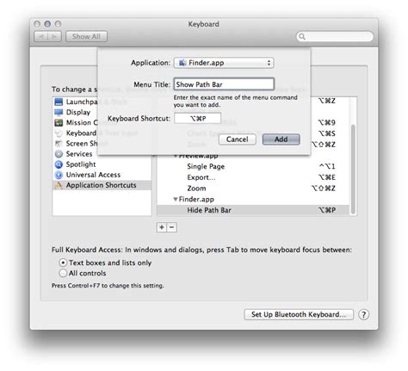
Task: Minimize the Keyboard window
Action: tap(47, 24)
